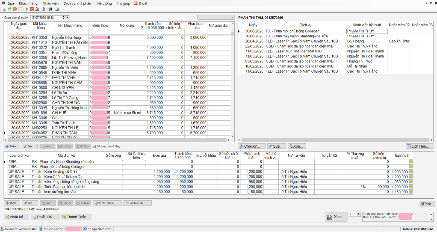Click the In Vé Dịch Vụ... button
The image size is (437, 232).
(107, 203)
